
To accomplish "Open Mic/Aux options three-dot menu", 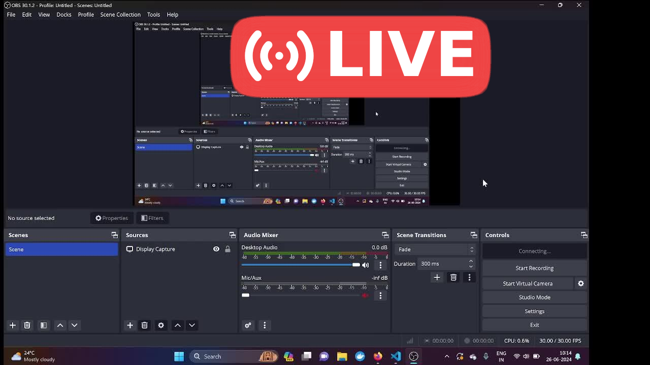I will (380, 296).
